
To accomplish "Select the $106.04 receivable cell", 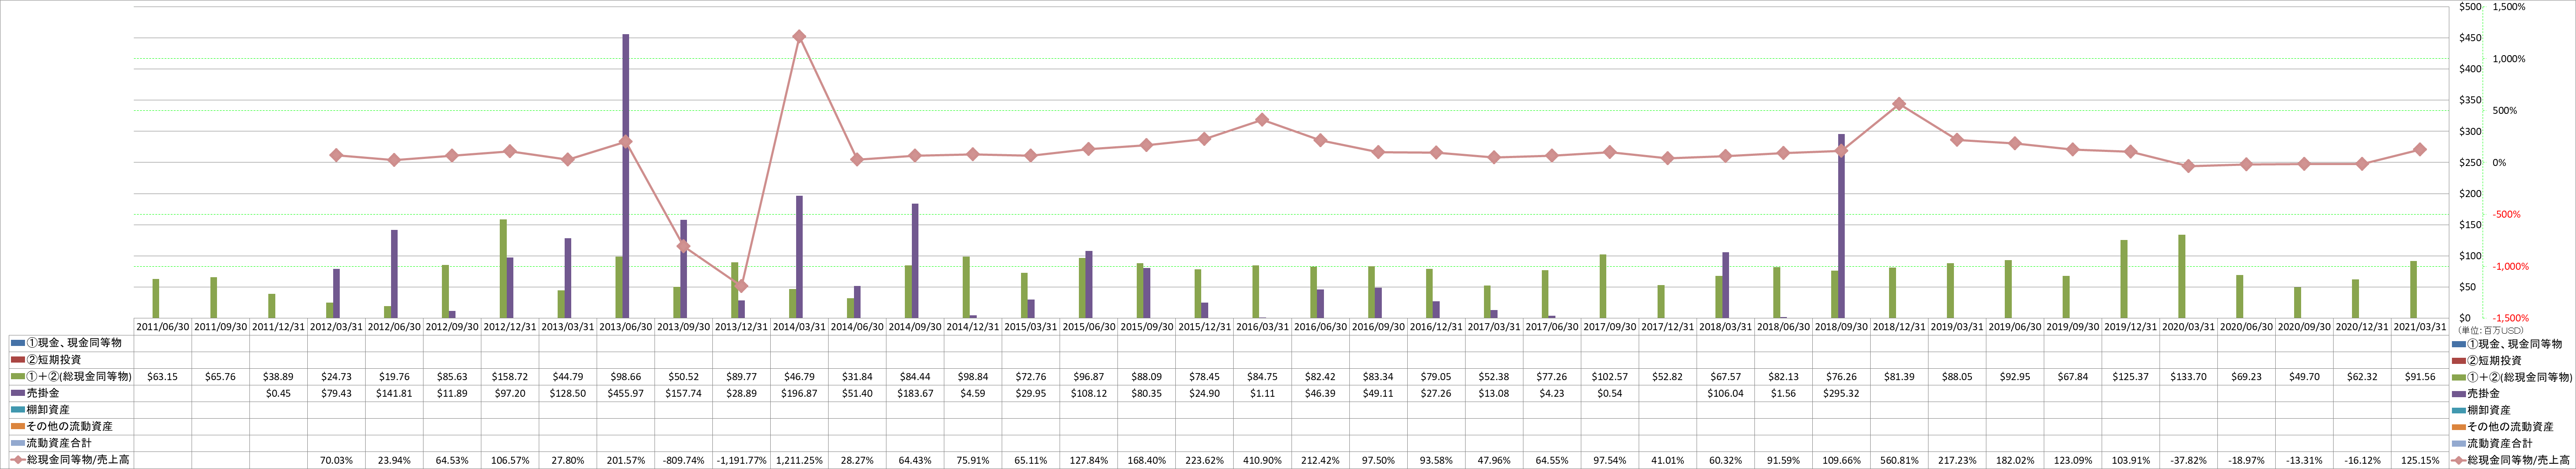I will pos(1725,393).
